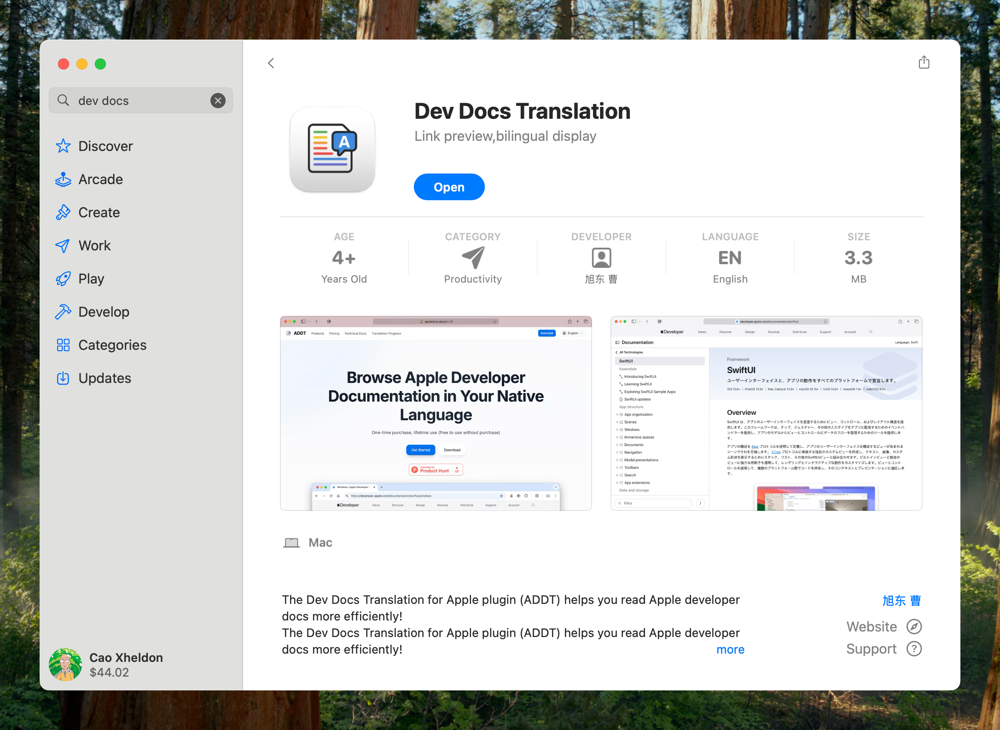Open Cao Xheldon account profile

[106, 665]
